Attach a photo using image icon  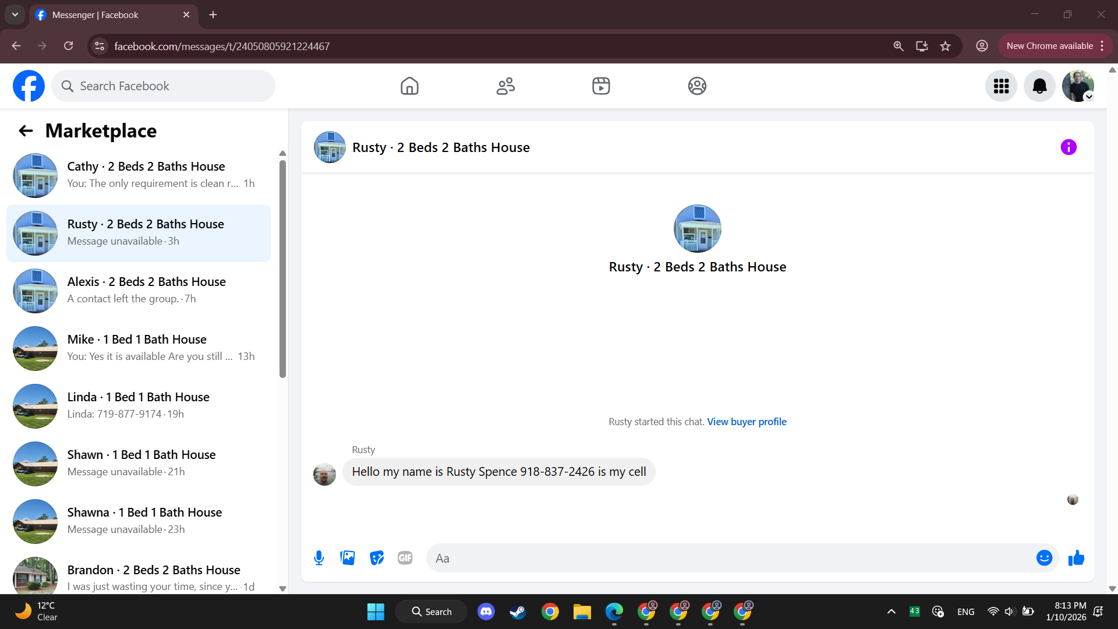pyautogui.click(x=348, y=558)
